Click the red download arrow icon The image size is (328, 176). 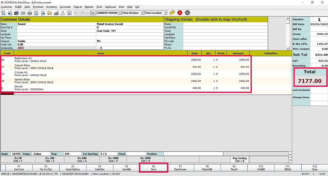[x=180, y=13]
